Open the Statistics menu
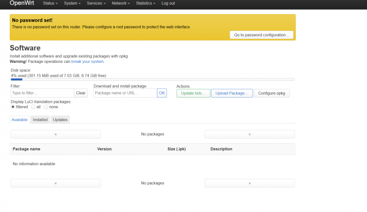This screenshot has height=212, width=367. click(x=145, y=3)
